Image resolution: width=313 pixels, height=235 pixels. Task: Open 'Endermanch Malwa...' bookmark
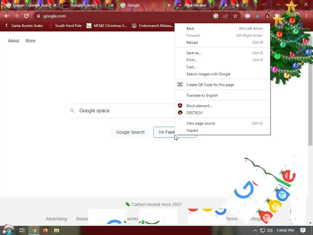153,26
